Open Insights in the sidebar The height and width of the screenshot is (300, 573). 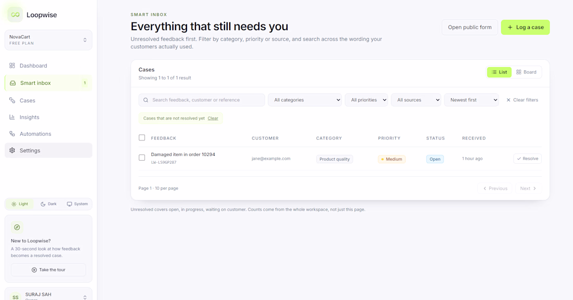pos(48,117)
